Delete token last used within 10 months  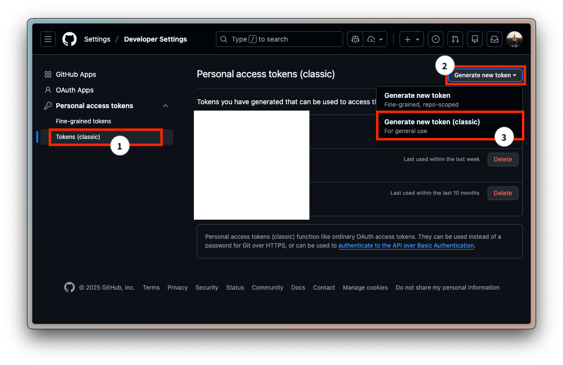point(502,193)
